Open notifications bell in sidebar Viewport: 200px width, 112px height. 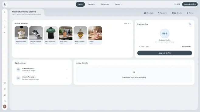(x=5, y=27)
